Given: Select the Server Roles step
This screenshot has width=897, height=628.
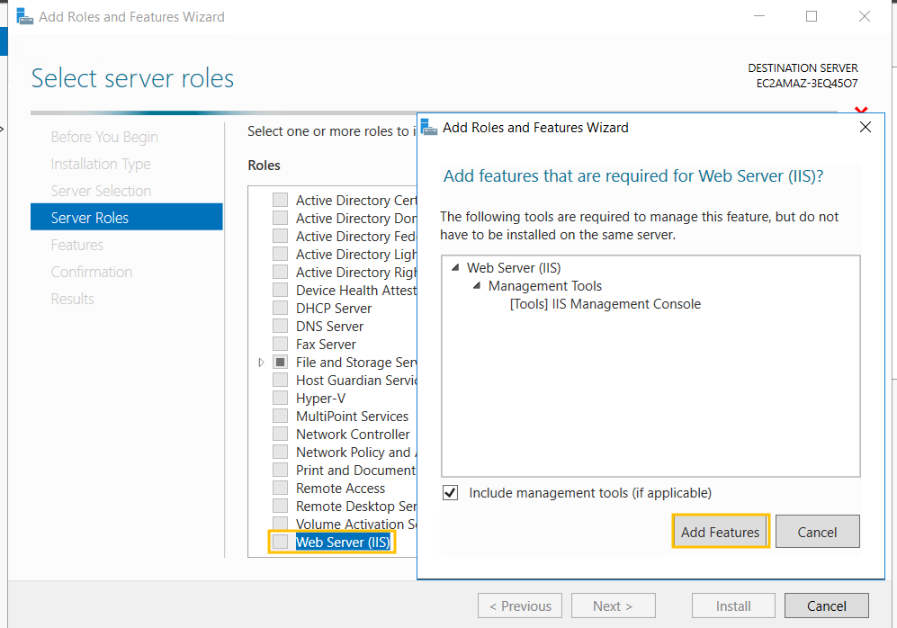Looking at the screenshot, I should tap(127, 218).
